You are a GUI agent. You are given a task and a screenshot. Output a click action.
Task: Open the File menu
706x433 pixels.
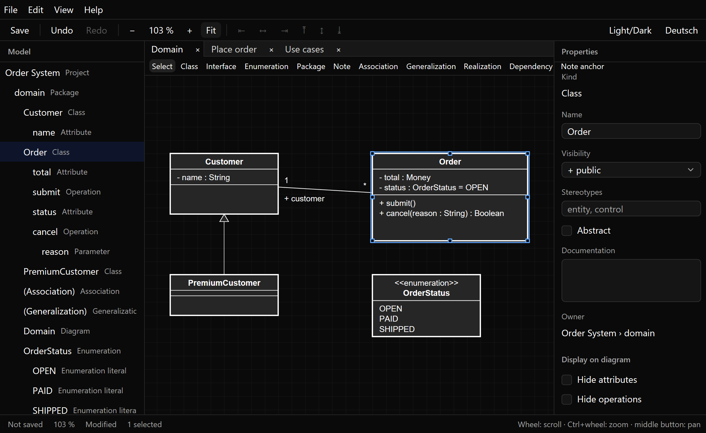click(11, 10)
